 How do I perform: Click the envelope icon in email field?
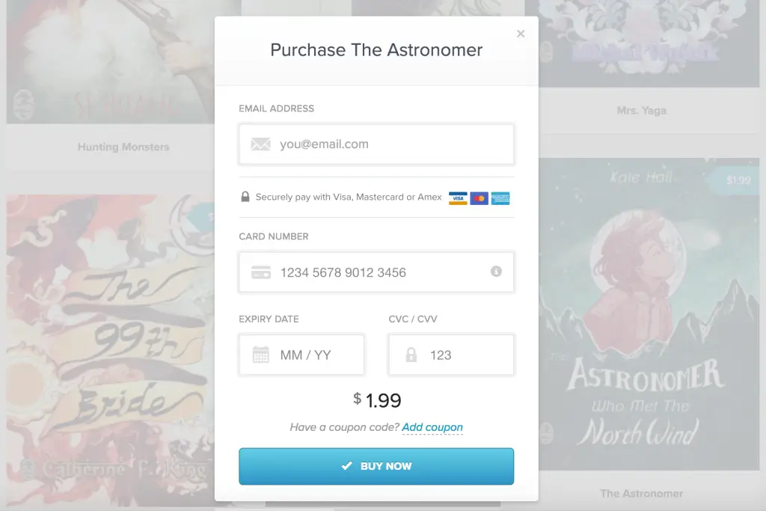[260, 144]
